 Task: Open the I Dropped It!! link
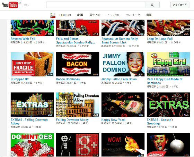click(x=19, y=79)
